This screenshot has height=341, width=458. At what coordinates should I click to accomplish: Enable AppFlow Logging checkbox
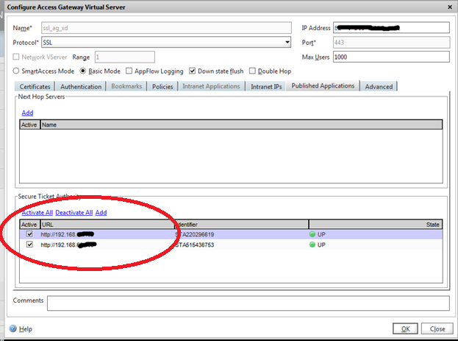point(129,71)
